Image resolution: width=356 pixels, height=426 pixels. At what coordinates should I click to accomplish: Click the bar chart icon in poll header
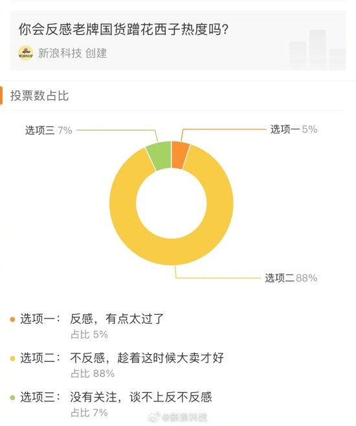(317, 49)
